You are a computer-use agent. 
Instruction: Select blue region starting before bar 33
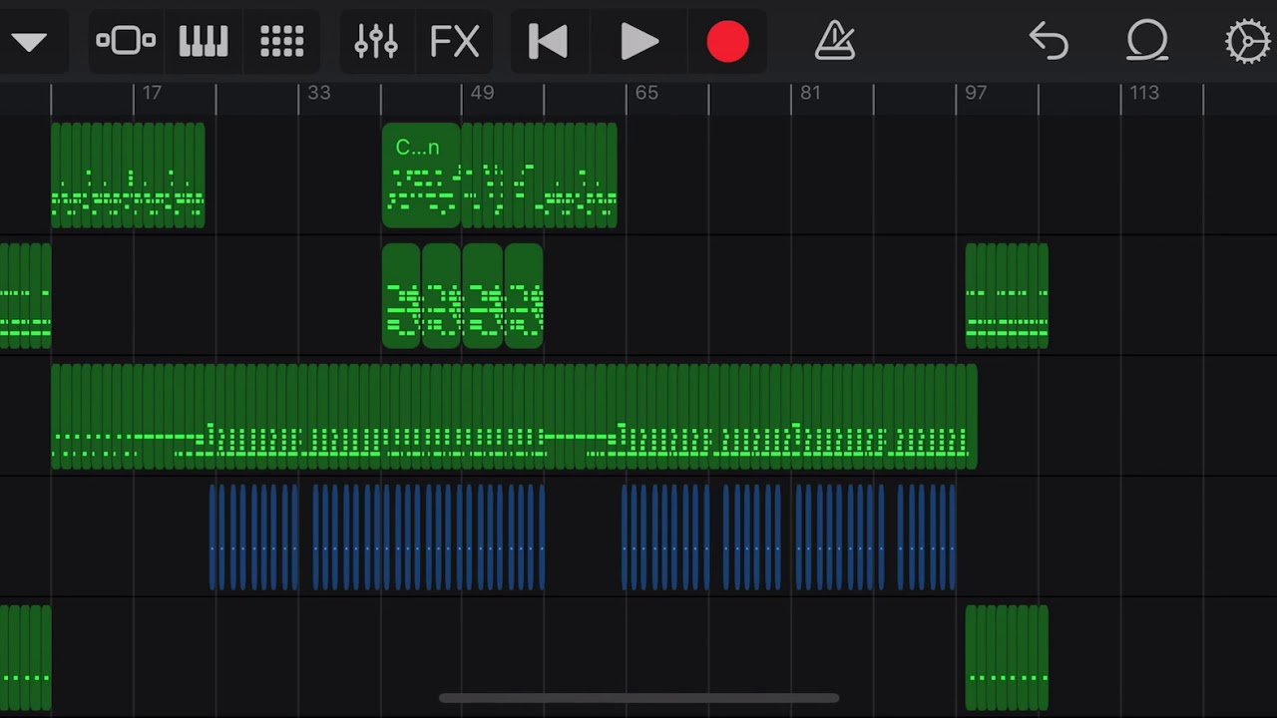pos(253,538)
